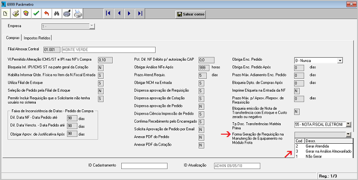358x180 pixels.
Task: Go to previous record
Action: 119,13
